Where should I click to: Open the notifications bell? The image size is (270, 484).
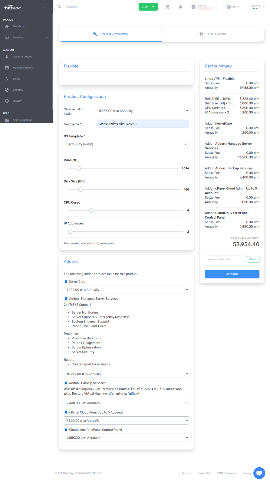[x=180, y=7]
